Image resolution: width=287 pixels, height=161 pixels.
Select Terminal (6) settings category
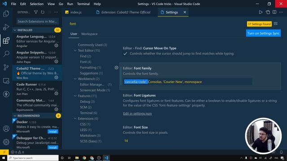pos(88,113)
